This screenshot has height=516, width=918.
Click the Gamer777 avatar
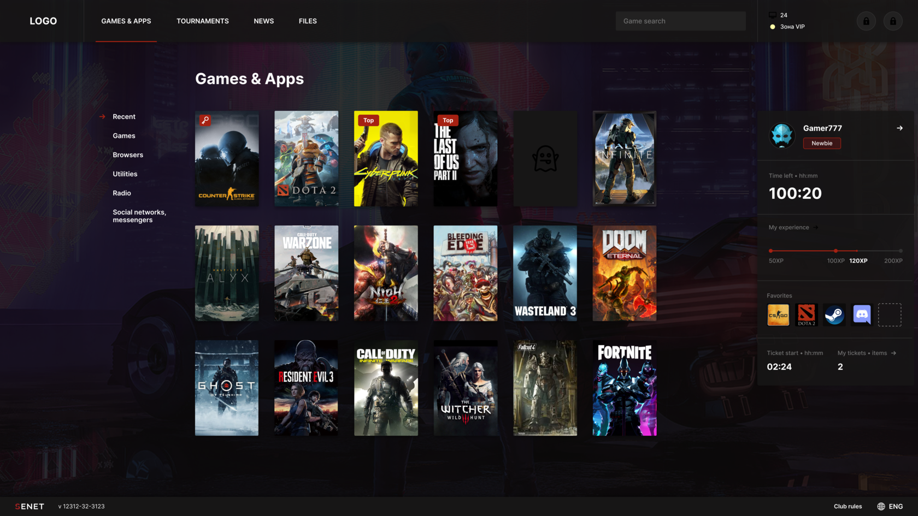tap(782, 135)
